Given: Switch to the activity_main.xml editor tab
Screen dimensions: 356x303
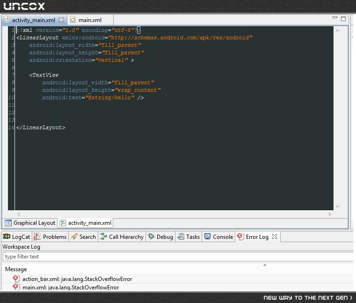Looking at the screenshot, I should pos(34,20).
